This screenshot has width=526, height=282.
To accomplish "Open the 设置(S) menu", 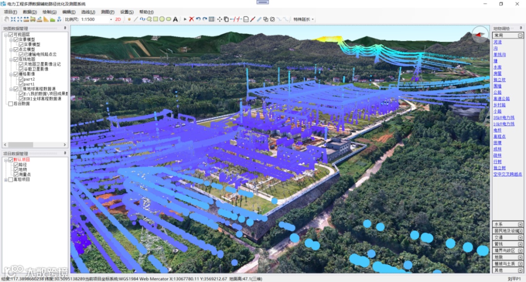I will click(x=127, y=12).
